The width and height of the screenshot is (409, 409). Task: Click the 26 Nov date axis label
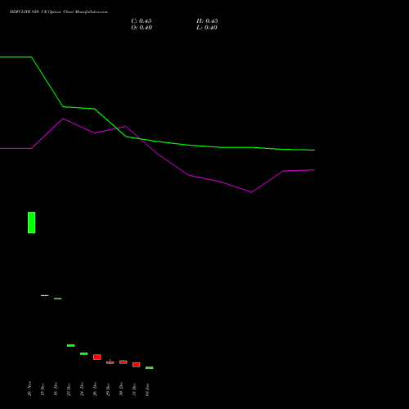click(29, 389)
